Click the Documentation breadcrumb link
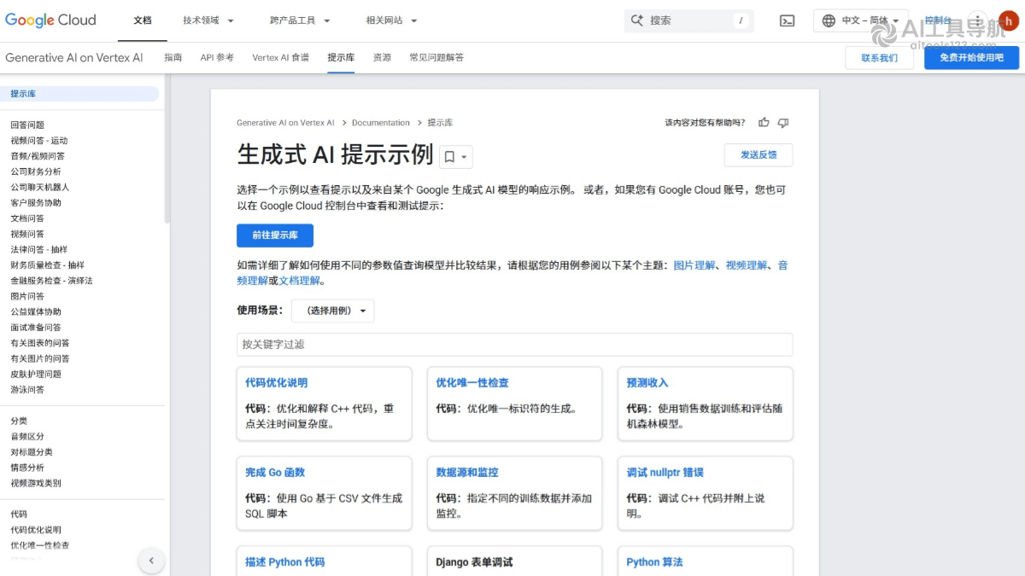 [x=381, y=123]
